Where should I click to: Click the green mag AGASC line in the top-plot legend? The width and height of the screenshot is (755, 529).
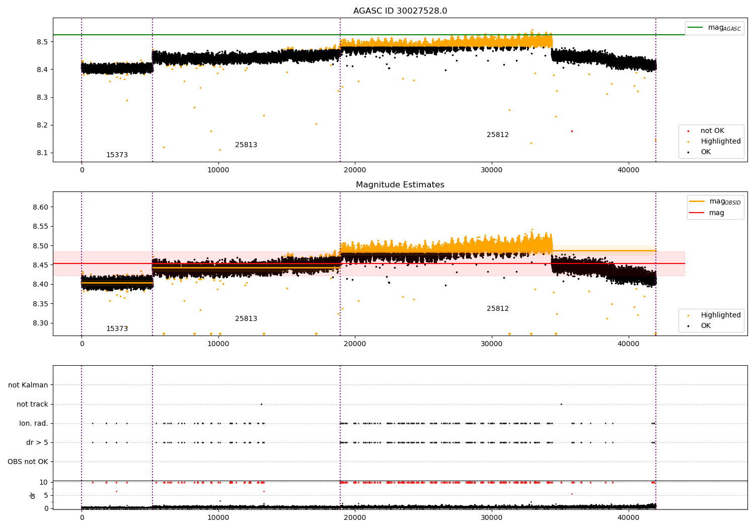pyautogui.click(x=696, y=28)
